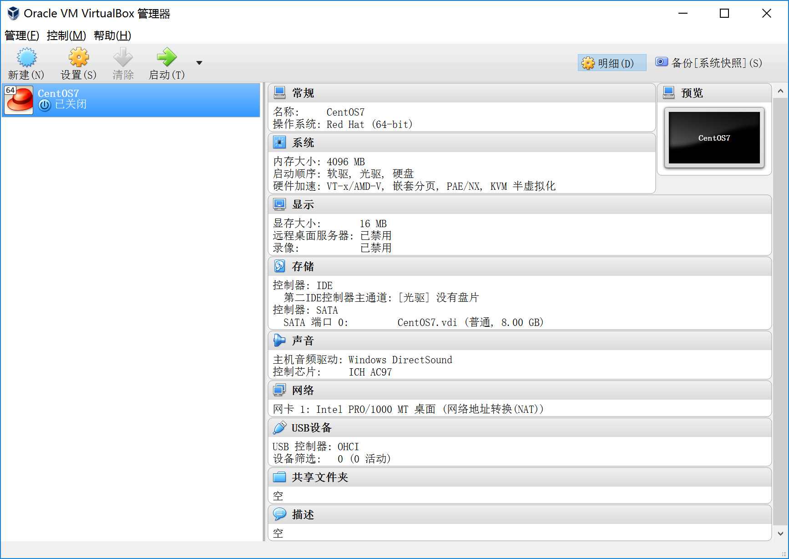This screenshot has width=789, height=559.
Task: Open 备份[系统快照](S) snapshots view
Action: [708, 63]
